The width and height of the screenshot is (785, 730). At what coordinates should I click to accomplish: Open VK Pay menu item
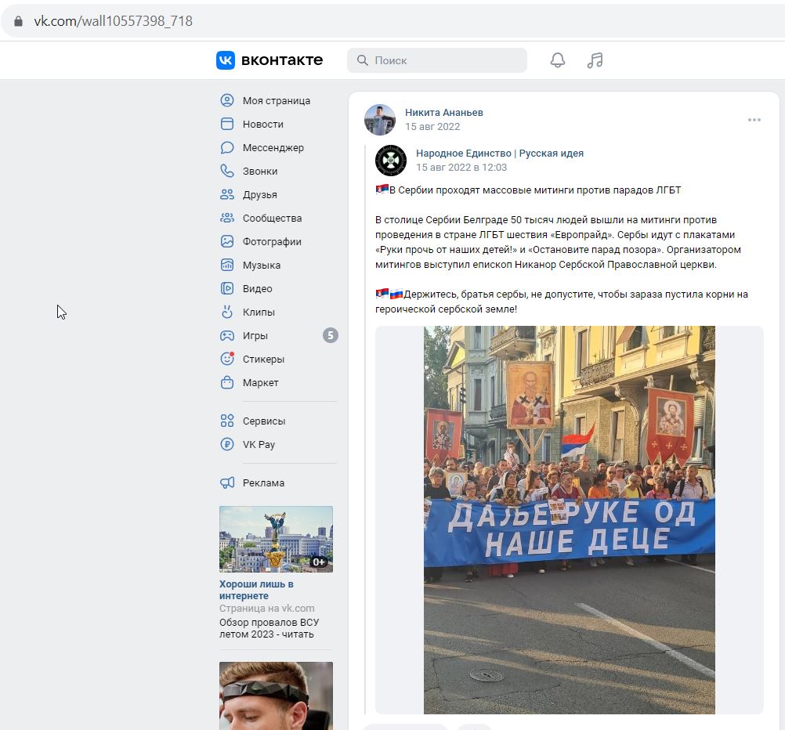click(x=259, y=445)
